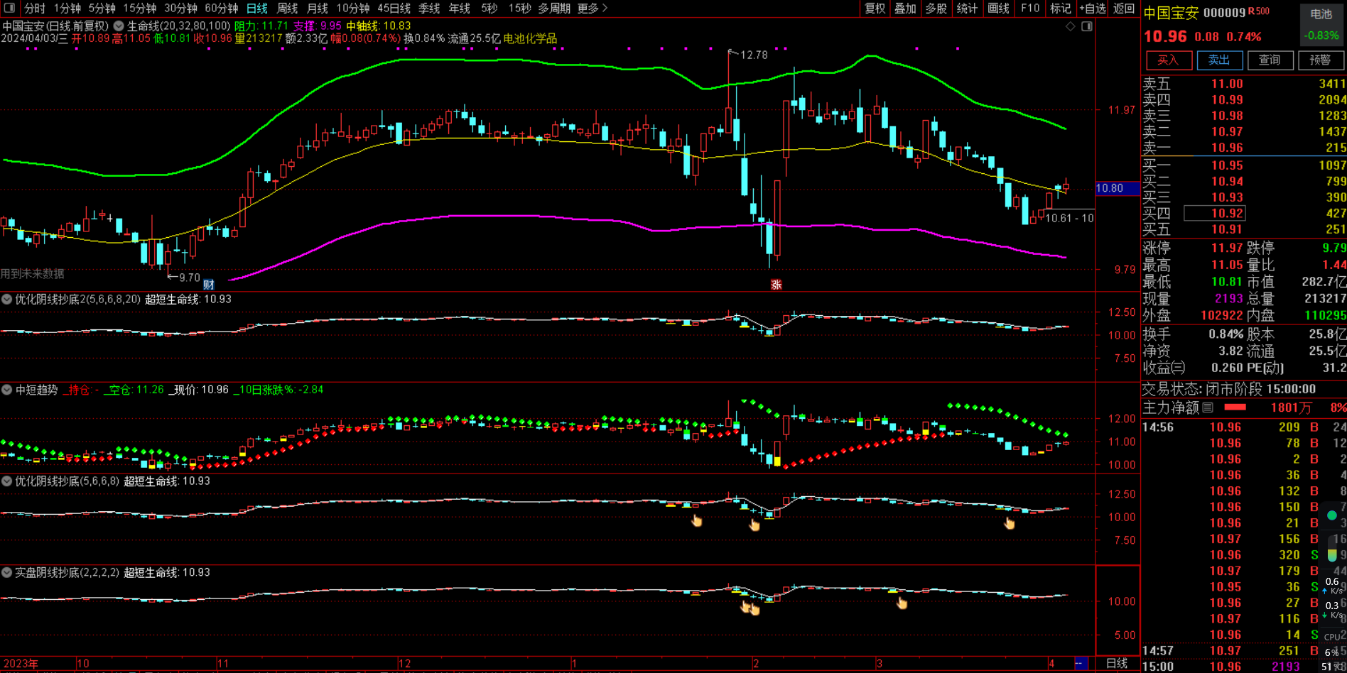
Task: Click the 10.80 price tag on axis
Action: click(x=1117, y=188)
